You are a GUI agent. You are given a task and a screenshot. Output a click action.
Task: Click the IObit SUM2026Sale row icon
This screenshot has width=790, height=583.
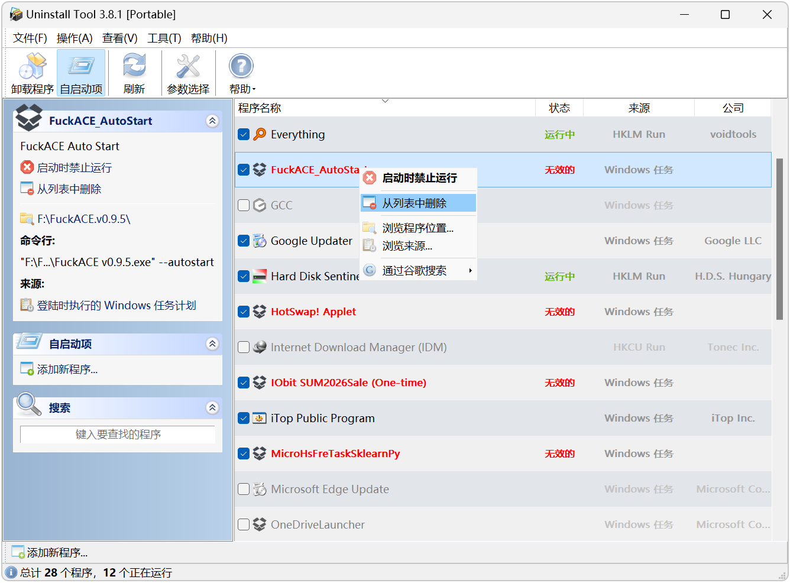(260, 383)
